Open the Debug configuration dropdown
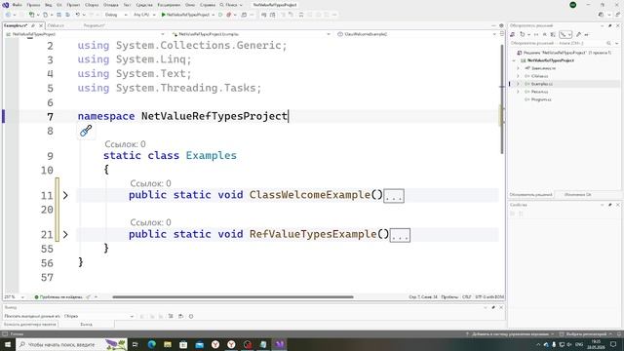Image resolution: width=624 pixels, height=351 pixels. coord(116,15)
